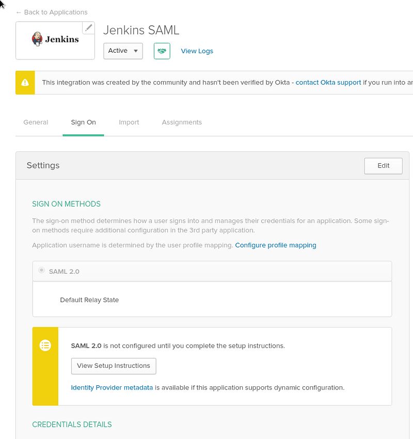The width and height of the screenshot is (413, 439).
Task: Click the Default Relay State label
Action: tap(89, 300)
